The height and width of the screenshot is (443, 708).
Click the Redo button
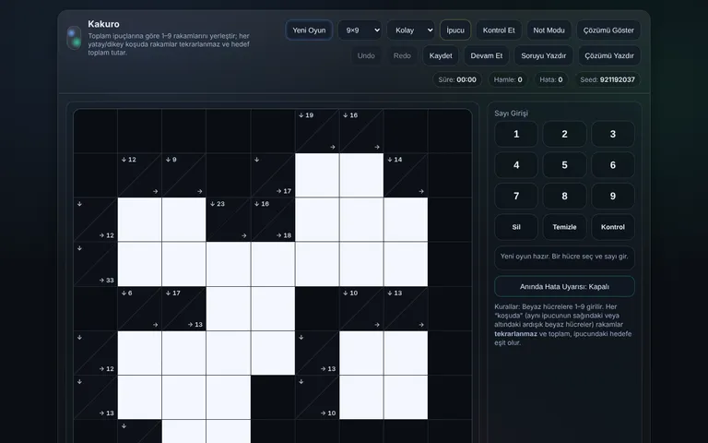(x=402, y=55)
